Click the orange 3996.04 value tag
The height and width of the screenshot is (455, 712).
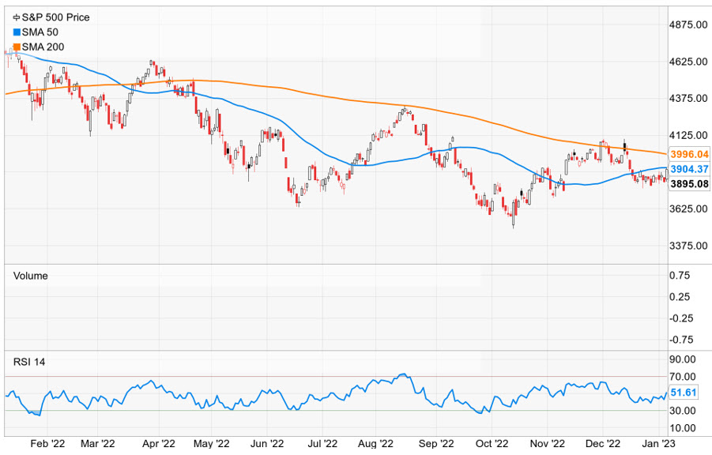690,155
